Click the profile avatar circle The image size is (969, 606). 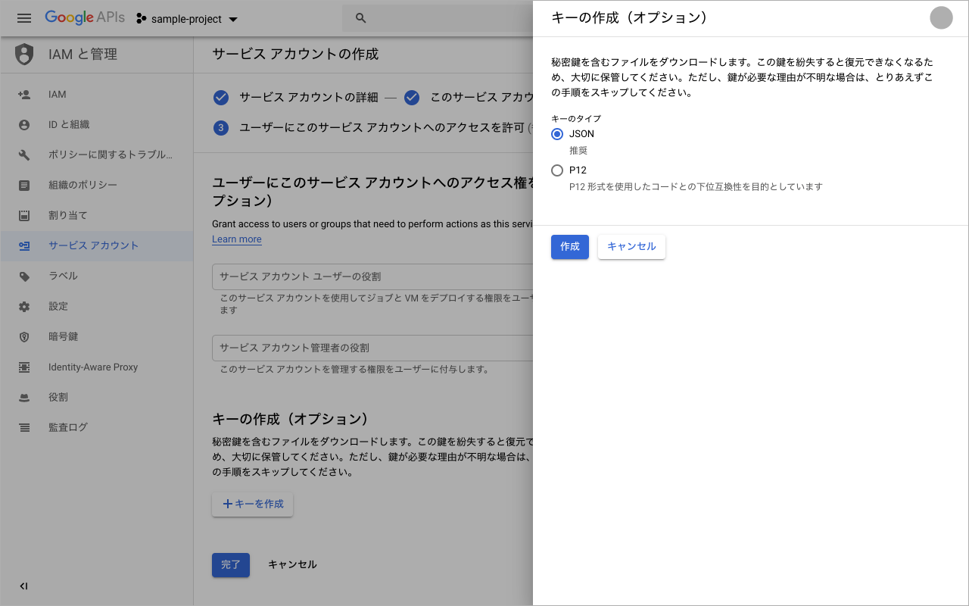point(941,17)
